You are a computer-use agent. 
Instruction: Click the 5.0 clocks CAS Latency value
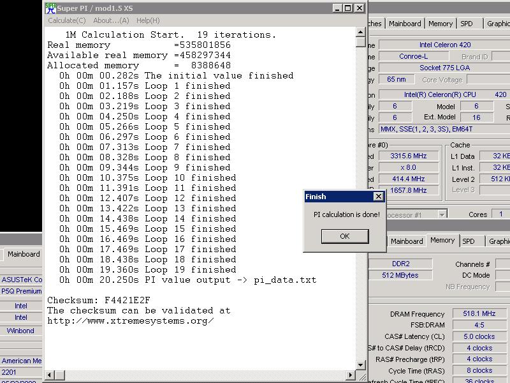[479, 336]
